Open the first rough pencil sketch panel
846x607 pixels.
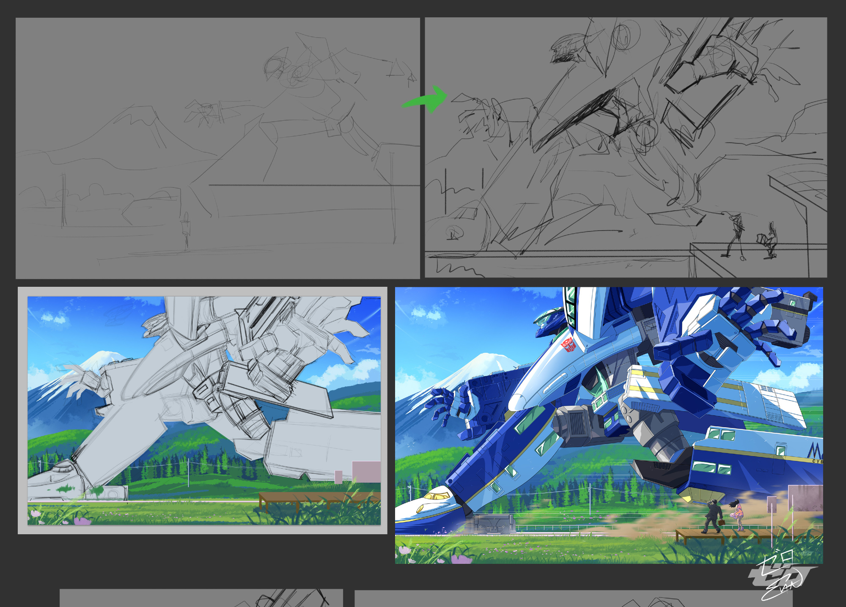[217, 148]
